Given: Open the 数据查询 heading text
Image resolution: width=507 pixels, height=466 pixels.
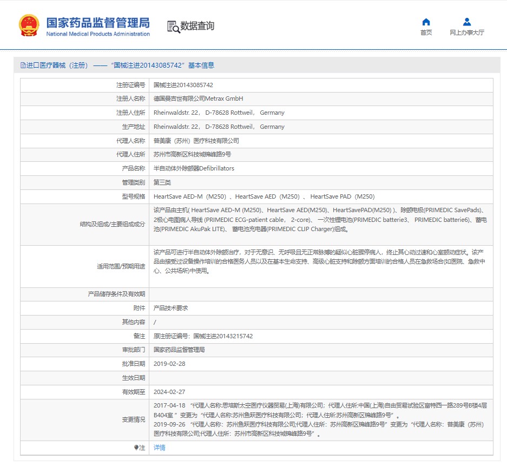Looking at the screenshot, I should (x=197, y=26).
